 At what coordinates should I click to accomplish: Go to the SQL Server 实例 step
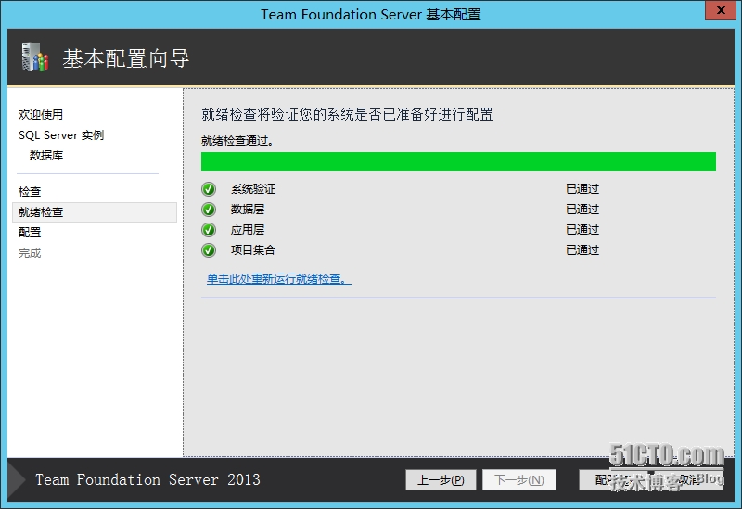61,135
